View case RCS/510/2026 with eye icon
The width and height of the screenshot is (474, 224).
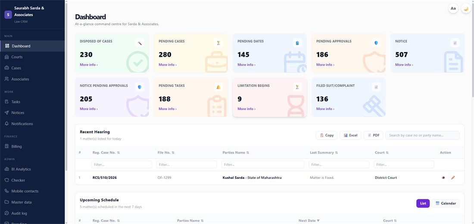click(443, 178)
